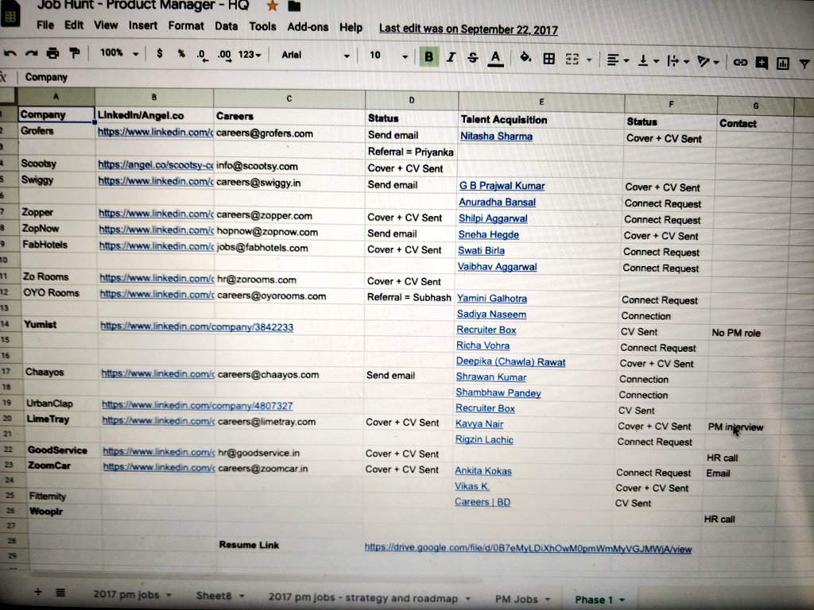
Task: Toggle strikethrough formatting
Action: [x=472, y=57]
